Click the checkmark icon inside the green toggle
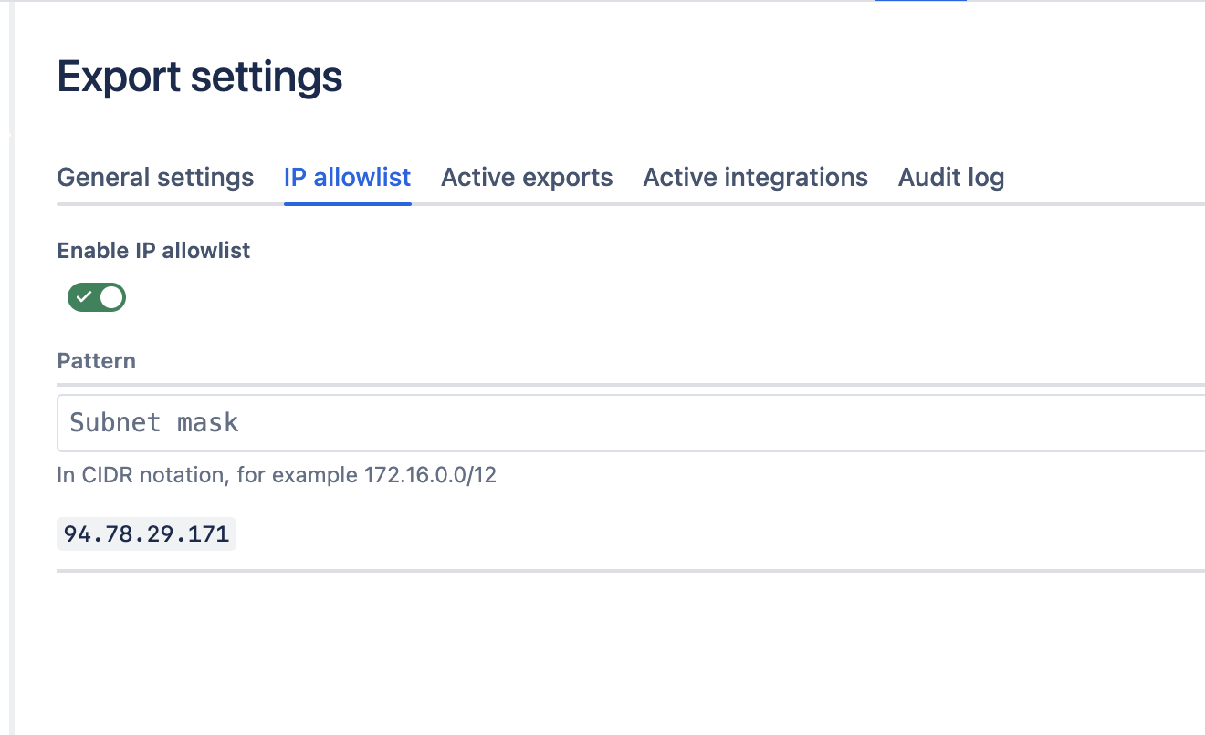The width and height of the screenshot is (1205, 735). [x=84, y=297]
